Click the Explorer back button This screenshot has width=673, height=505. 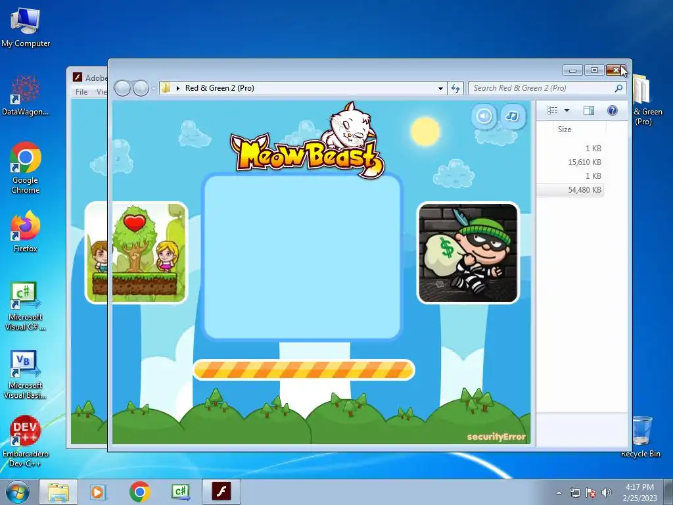[x=122, y=89]
